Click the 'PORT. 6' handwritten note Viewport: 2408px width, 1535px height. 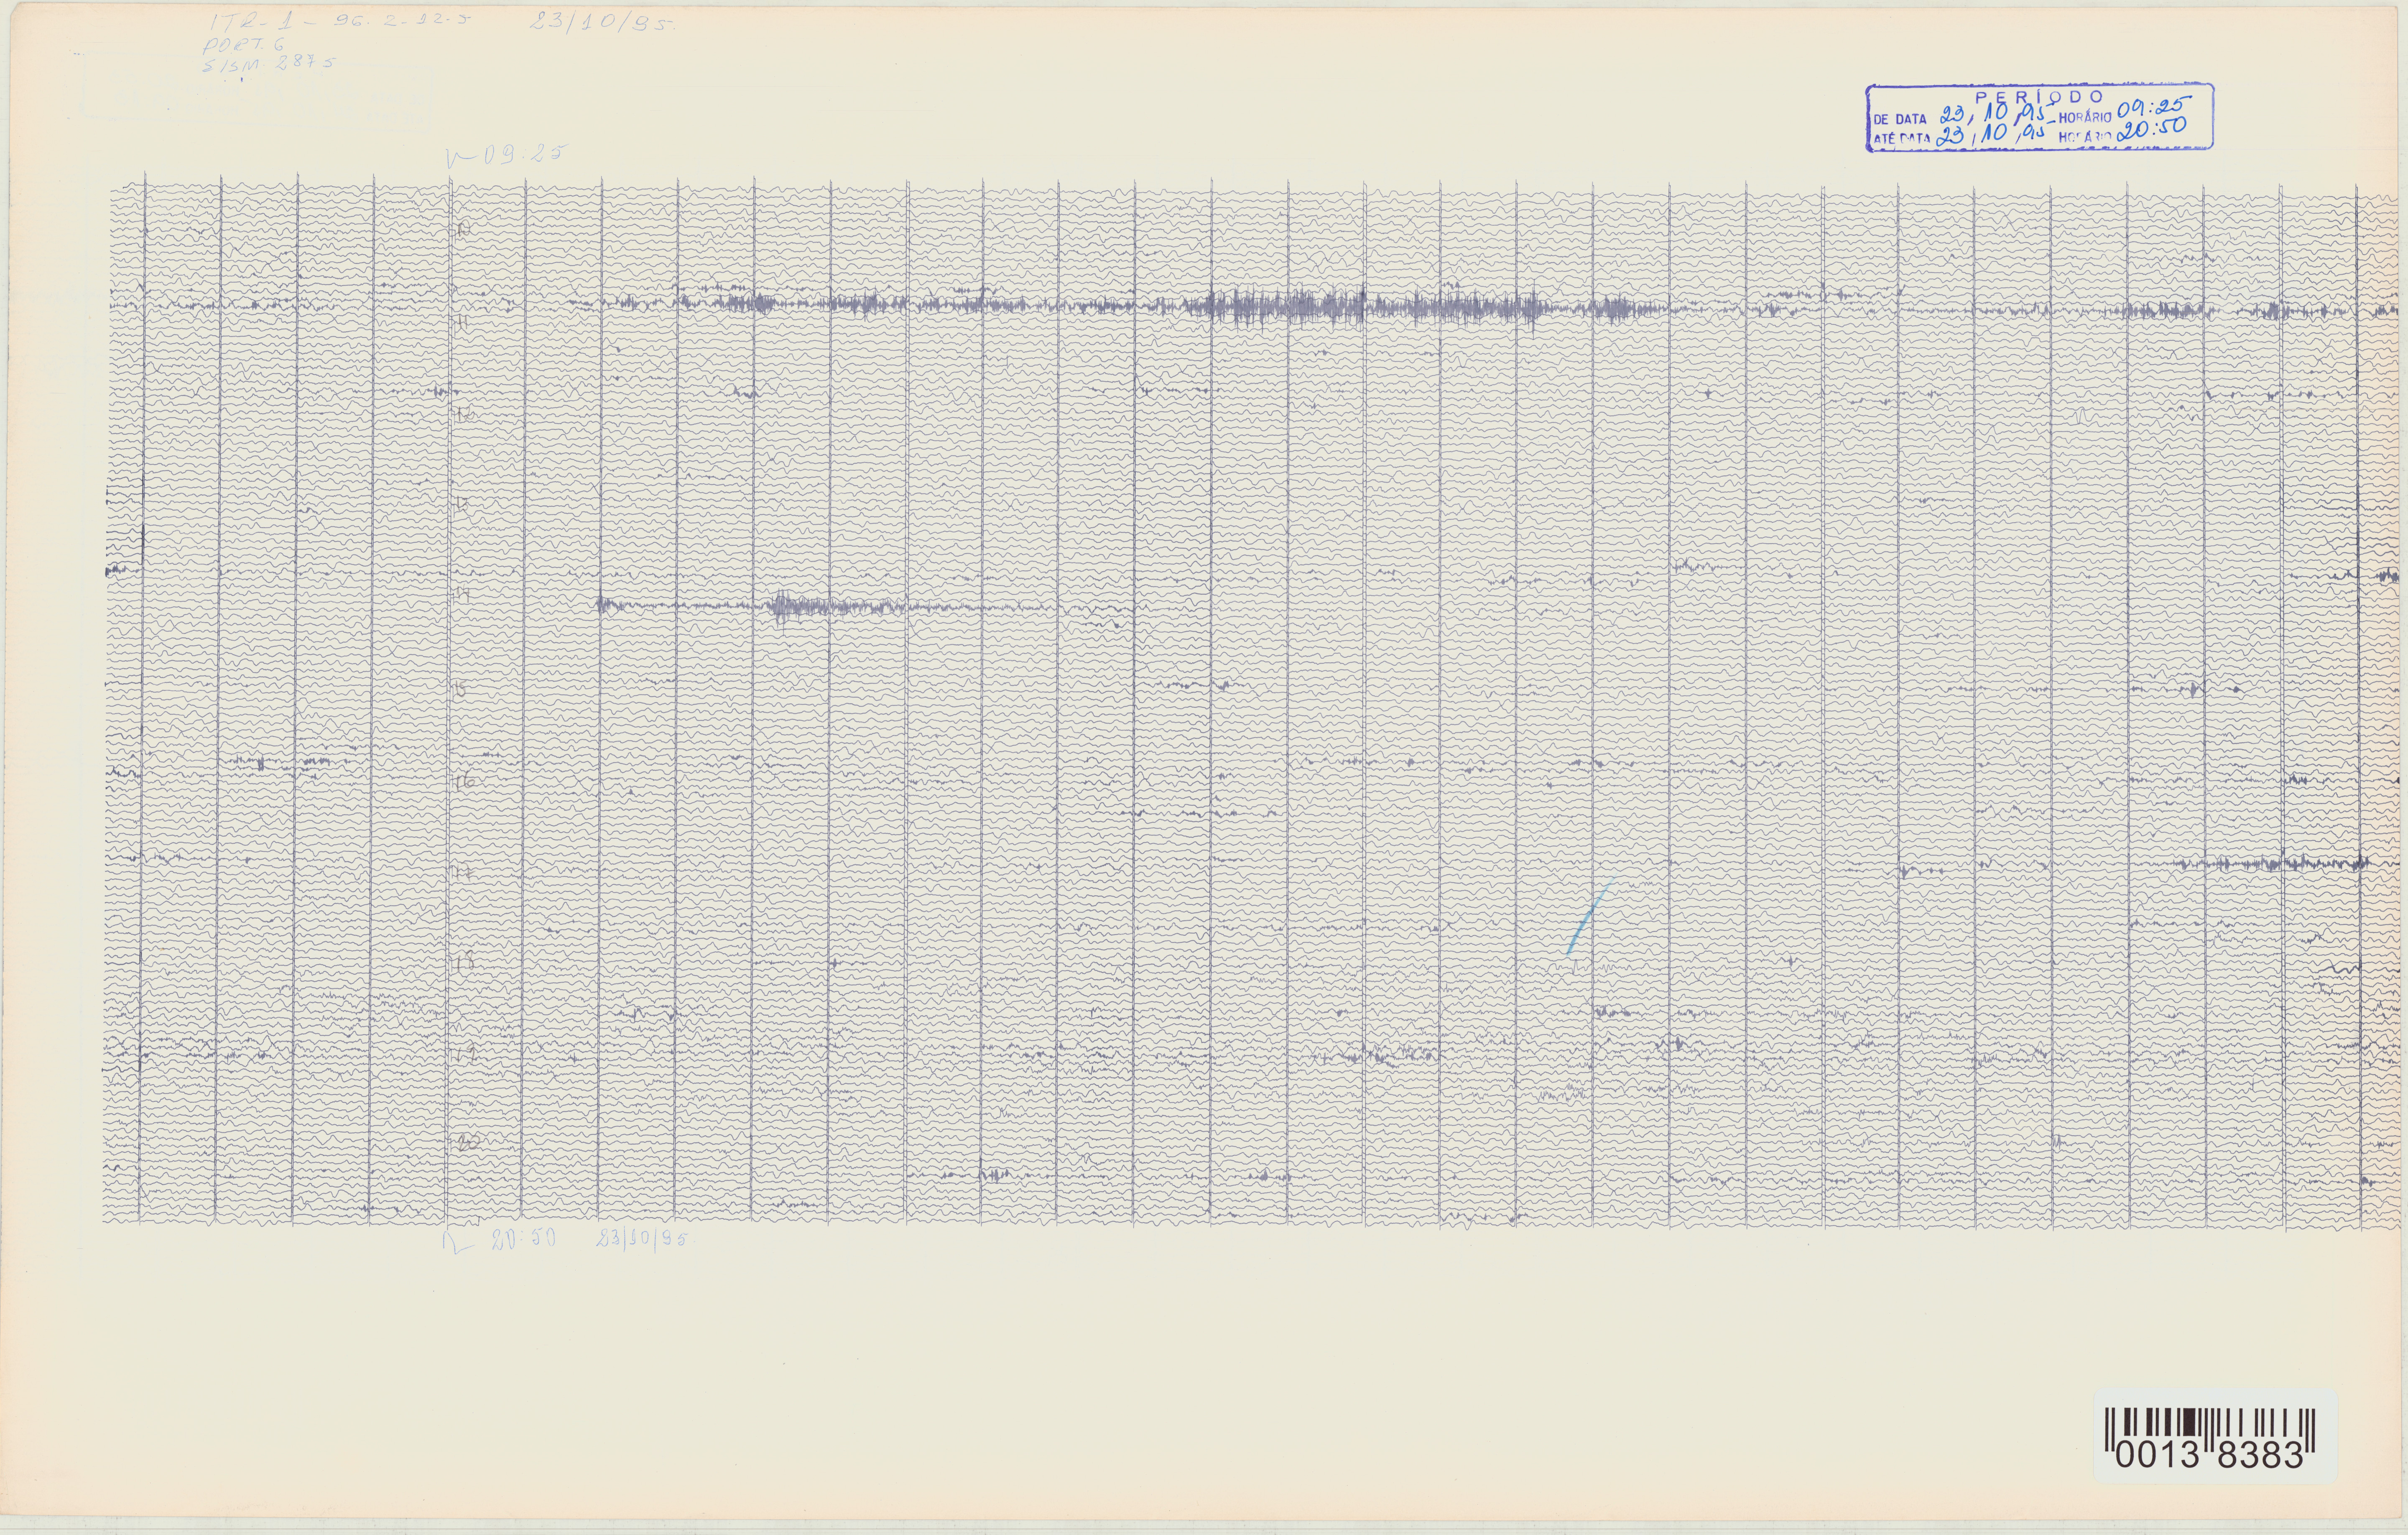click(x=245, y=45)
